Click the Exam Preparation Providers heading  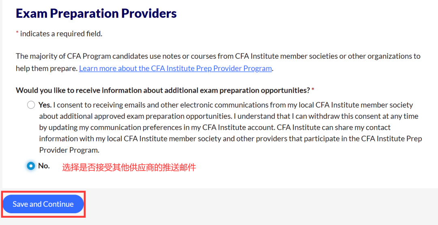click(97, 13)
